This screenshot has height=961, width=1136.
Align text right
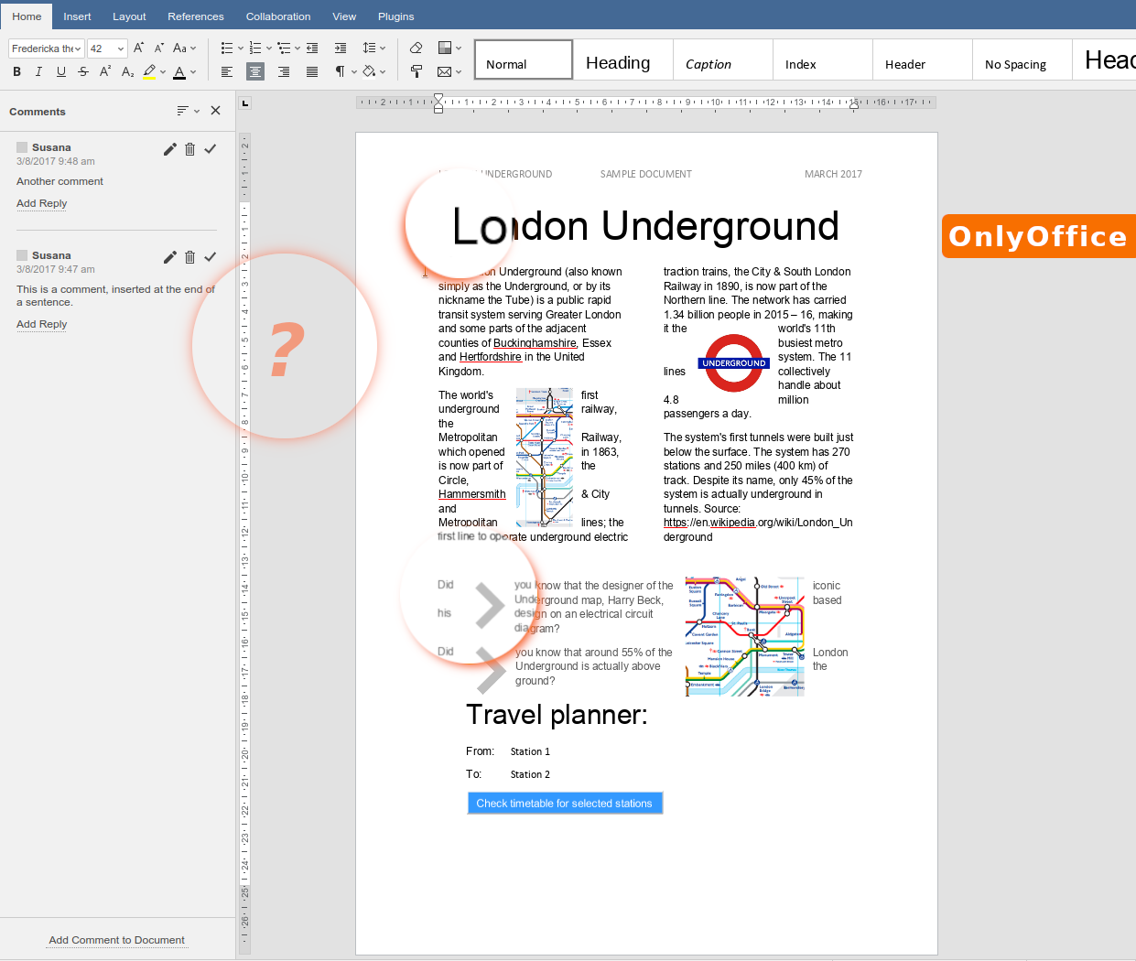coord(284,71)
